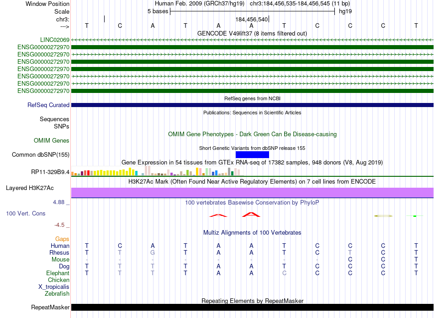Click 'Repeating Elements by RepeatMasker' title

[x=253, y=301]
